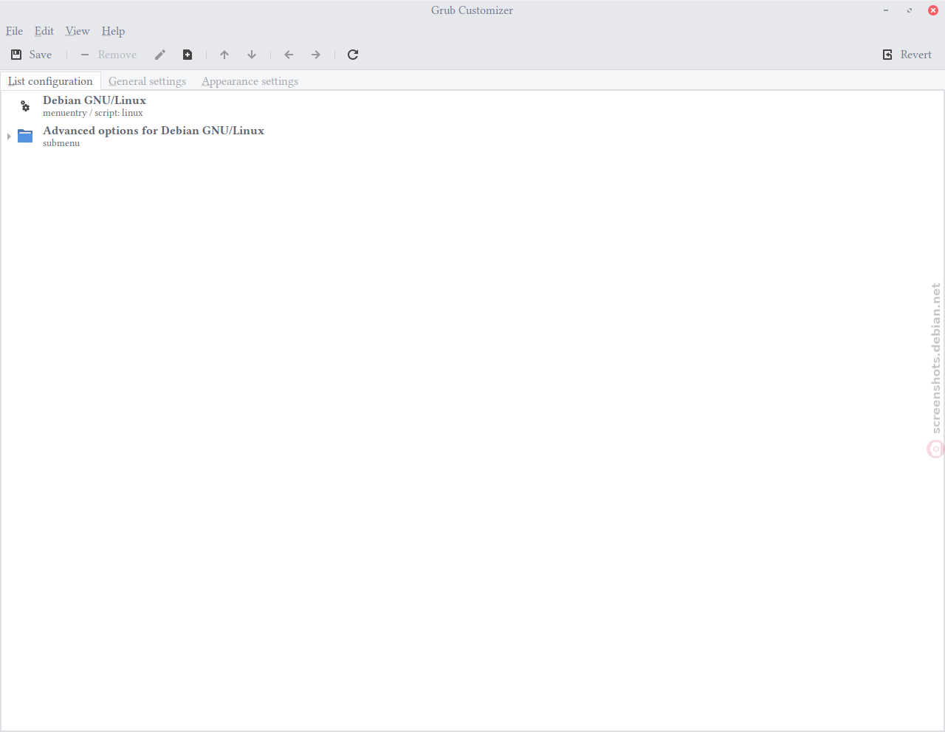The width and height of the screenshot is (945, 732).
Task: Select the Debian GNU/Linux menuentry
Action: (472, 106)
